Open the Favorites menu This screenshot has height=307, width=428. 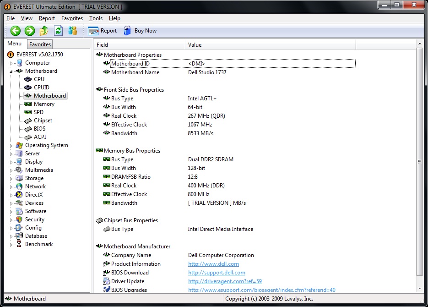(72, 18)
